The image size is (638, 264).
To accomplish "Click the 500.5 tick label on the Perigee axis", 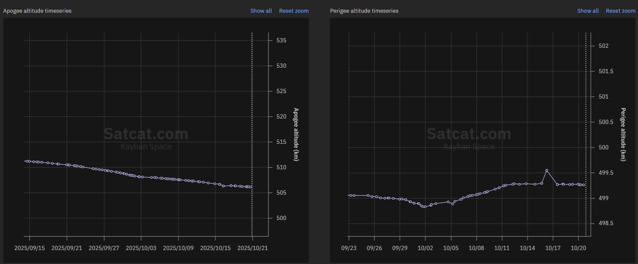I will [x=605, y=122].
